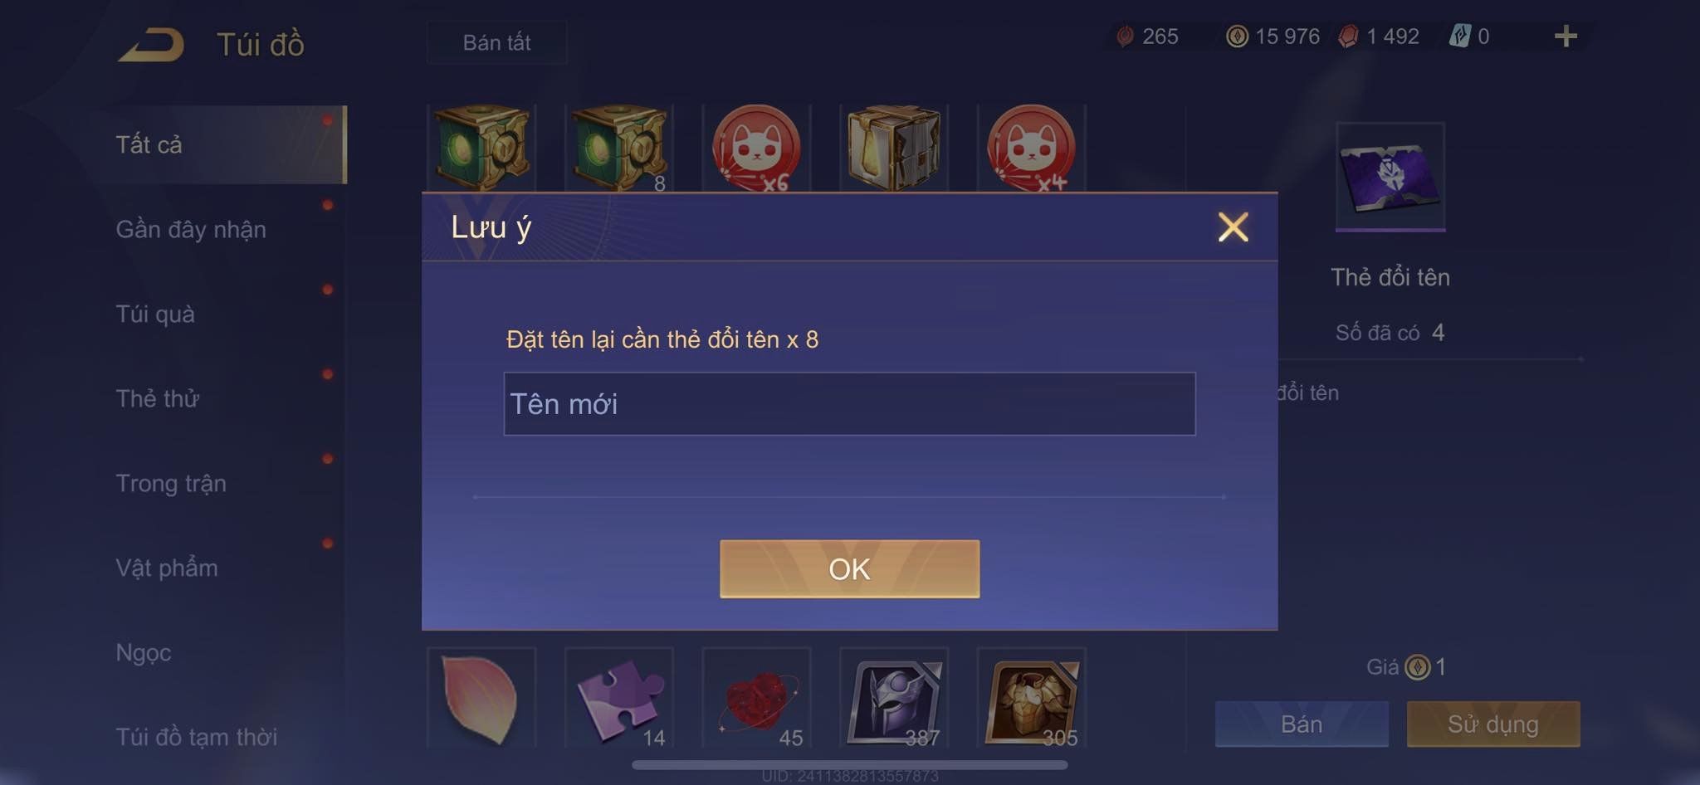This screenshot has height=785, width=1700.
Task: Select the red cat token marked x4
Action: (1031, 149)
